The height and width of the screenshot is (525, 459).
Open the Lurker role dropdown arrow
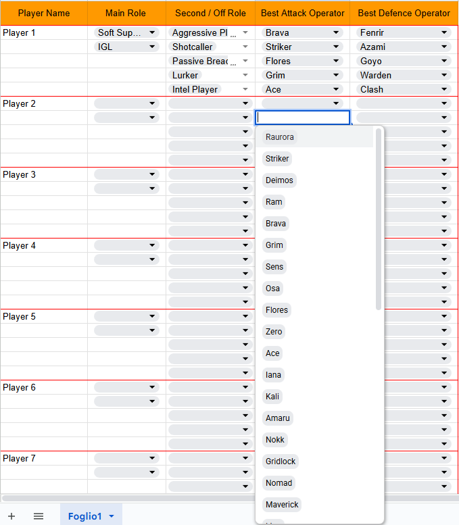pos(245,75)
